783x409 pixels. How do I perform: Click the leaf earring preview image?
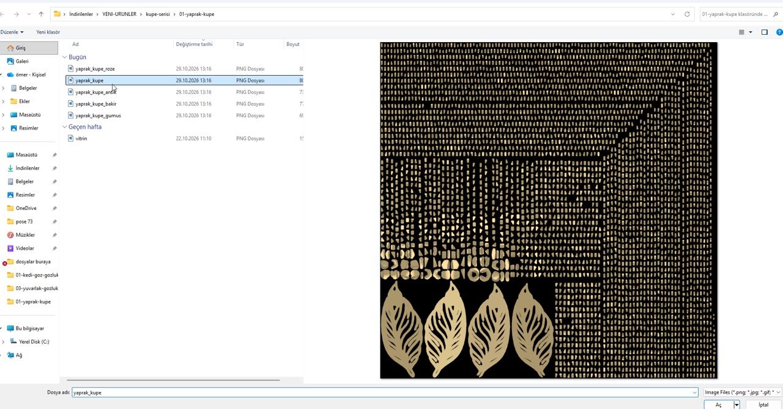549,211
